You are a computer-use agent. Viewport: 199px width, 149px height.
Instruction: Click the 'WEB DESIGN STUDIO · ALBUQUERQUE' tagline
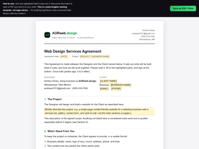pyautogui.click(x=73, y=38)
